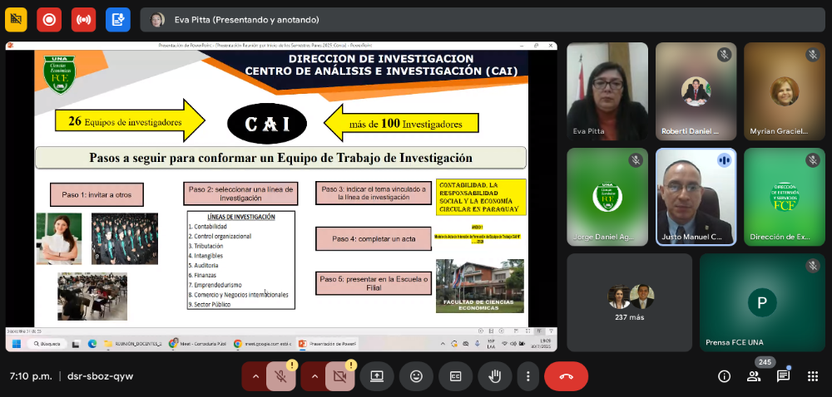This screenshot has width=832, height=397.
Task: Click the Windows Start button in shared screen
Action: coord(16,344)
